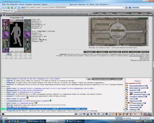Clear chat with the eraser icon
This screenshot has height=123, width=154.
click(x=81, y=114)
